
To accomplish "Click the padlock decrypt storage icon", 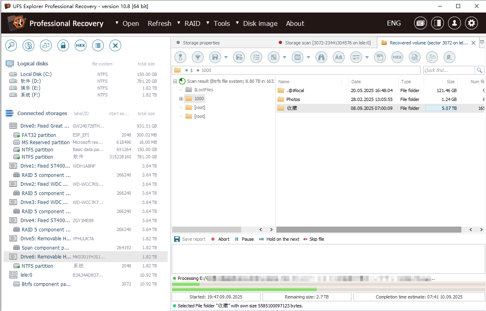I will pyautogui.click(x=63, y=45).
